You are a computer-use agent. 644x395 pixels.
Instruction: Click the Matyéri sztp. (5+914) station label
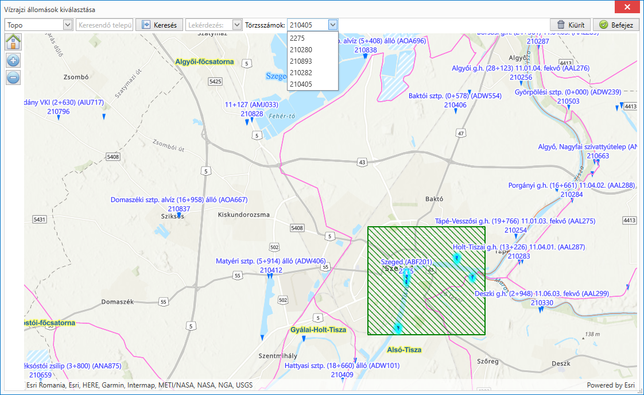(x=271, y=261)
